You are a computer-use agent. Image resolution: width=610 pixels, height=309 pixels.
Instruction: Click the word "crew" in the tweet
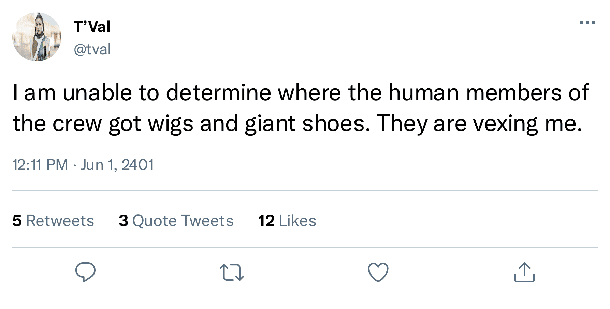[77, 123]
